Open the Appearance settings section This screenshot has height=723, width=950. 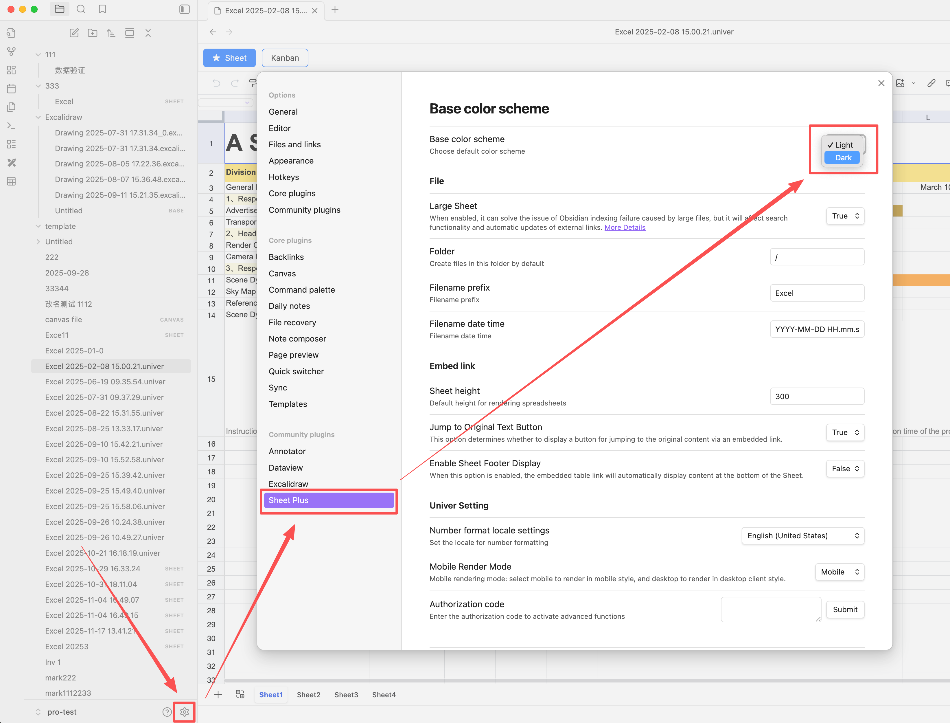tap(291, 161)
